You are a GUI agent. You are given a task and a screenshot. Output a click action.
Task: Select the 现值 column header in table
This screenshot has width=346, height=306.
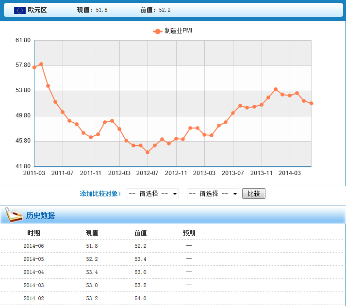coord(92,233)
